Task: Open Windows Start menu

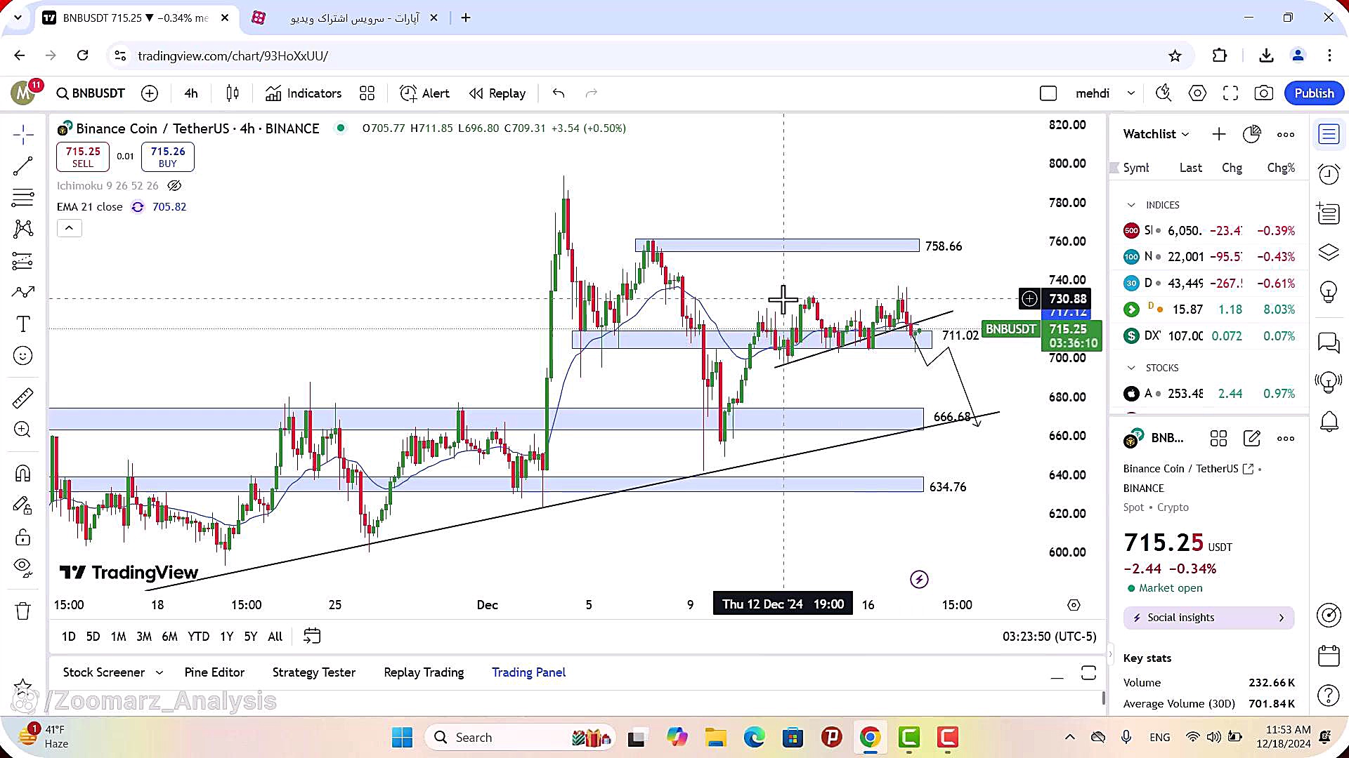Action: pos(402,738)
